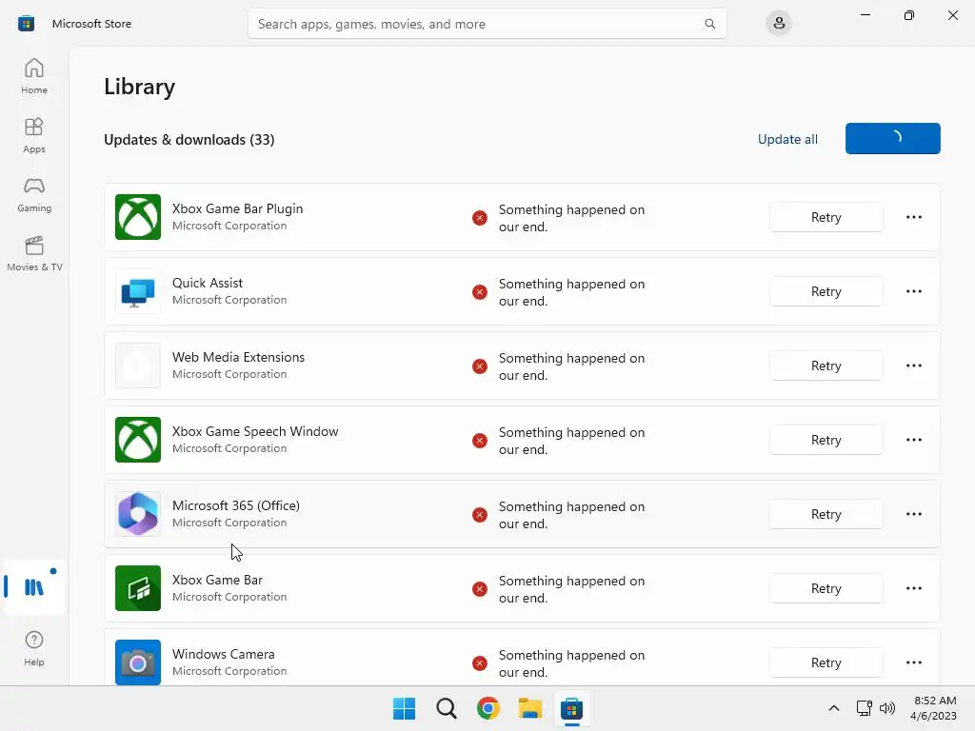This screenshot has width=975, height=731.
Task: Retry the Web Media Extensions update
Action: [x=826, y=365]
